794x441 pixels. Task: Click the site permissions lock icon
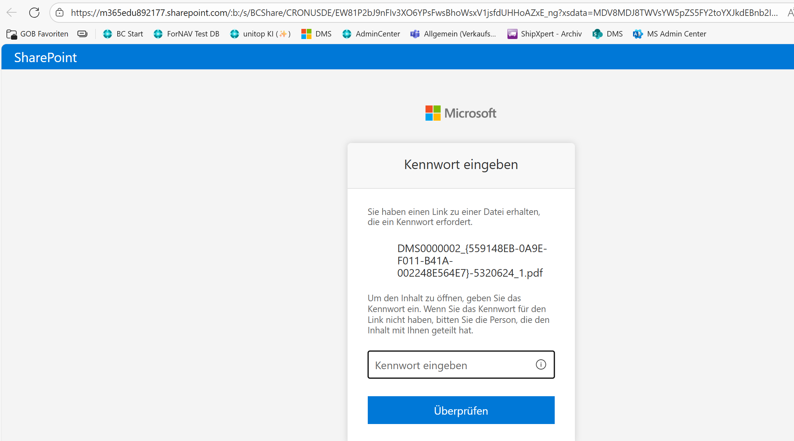[x=59, y=12]
